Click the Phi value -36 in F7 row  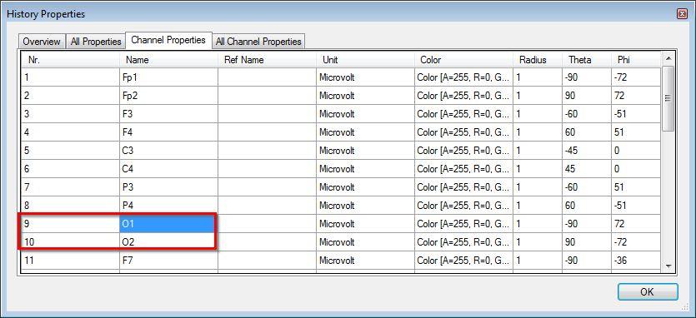(636, 261)
